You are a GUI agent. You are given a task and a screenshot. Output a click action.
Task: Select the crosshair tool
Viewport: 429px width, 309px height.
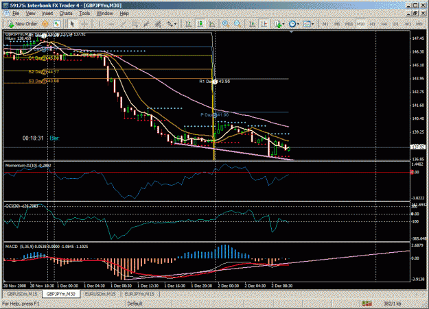[x=84, y=24]
